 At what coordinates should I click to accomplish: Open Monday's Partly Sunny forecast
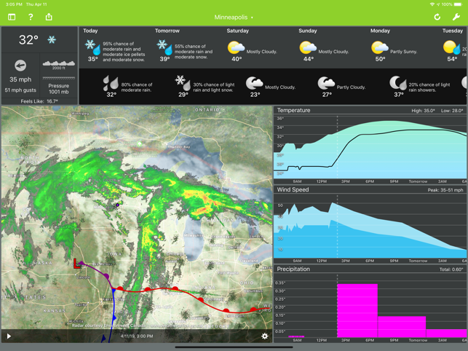click(394, 45)
